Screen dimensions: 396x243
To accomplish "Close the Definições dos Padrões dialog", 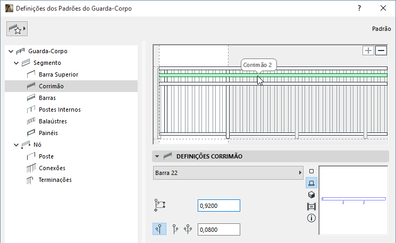I will 383,8.
